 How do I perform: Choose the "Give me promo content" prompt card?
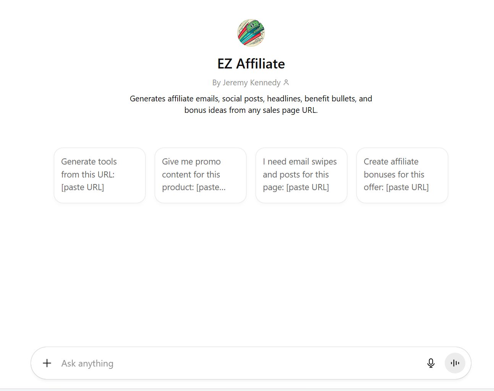point(200,175)
